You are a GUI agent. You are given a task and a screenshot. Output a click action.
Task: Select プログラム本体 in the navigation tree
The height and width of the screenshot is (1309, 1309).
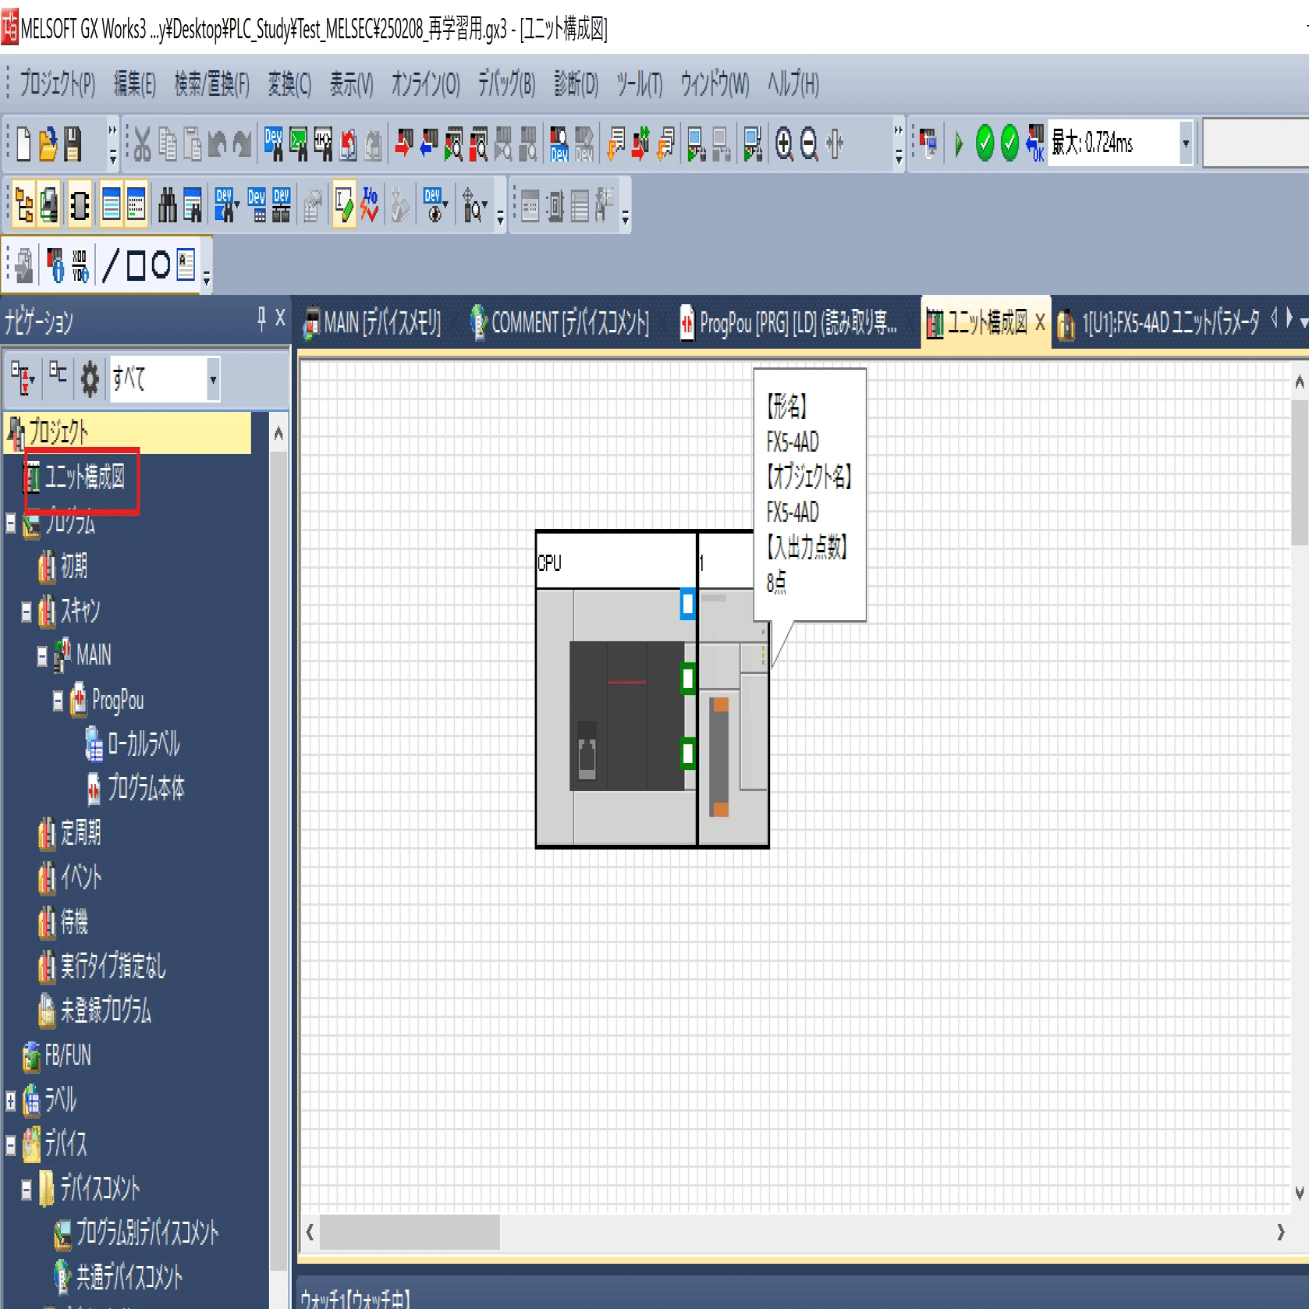(x=148, y=789)
